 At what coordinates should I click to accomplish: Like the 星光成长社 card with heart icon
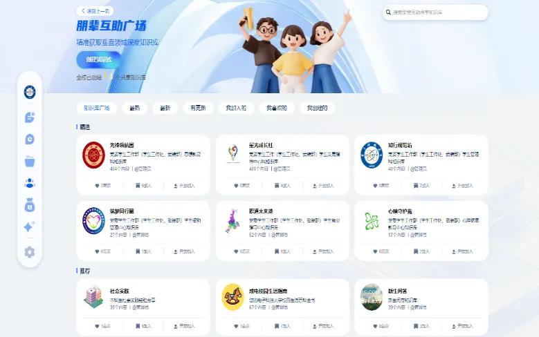pos(236,185)
